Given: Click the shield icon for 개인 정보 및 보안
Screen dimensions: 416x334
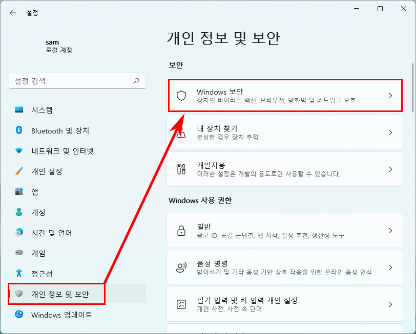Looking at the screenshot, I should point(19,294).
